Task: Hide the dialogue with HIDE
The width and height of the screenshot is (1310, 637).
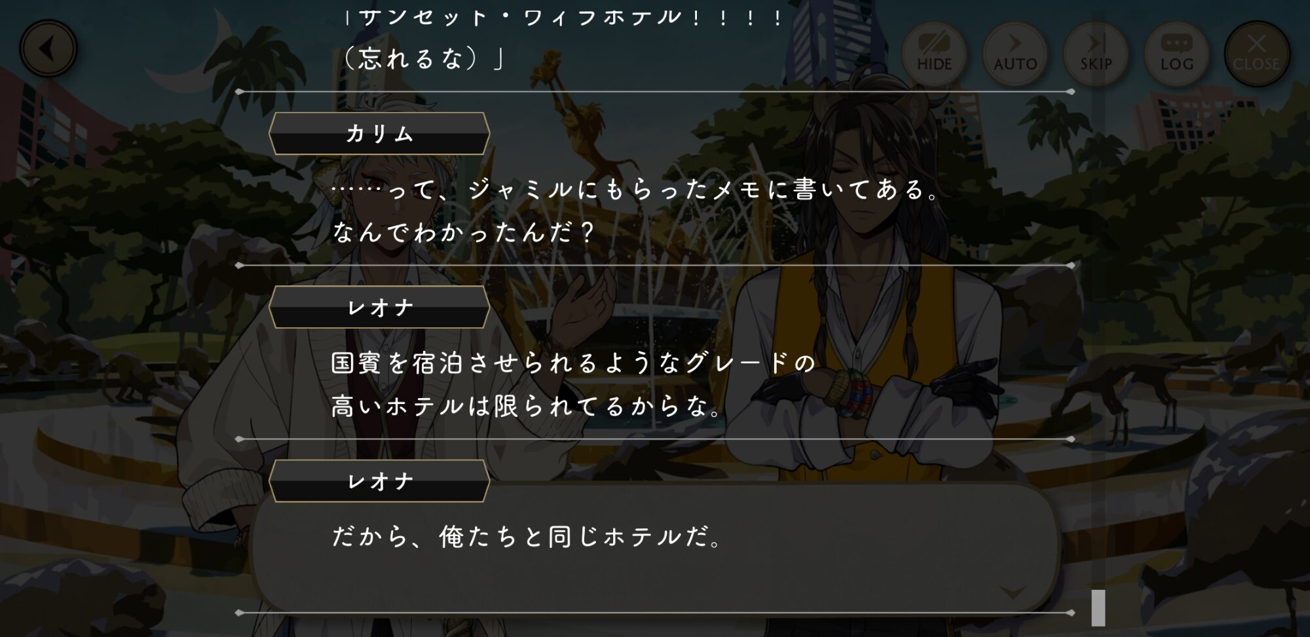Action: tap(935, 54)
